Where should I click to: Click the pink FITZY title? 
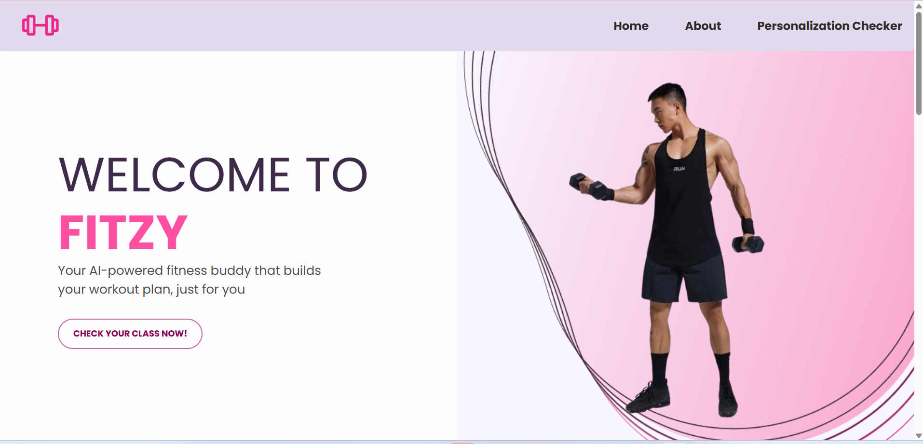(x=123, y=233)
